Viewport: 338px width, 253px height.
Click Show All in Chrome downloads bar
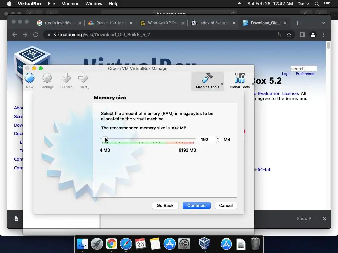coord(305,219)
